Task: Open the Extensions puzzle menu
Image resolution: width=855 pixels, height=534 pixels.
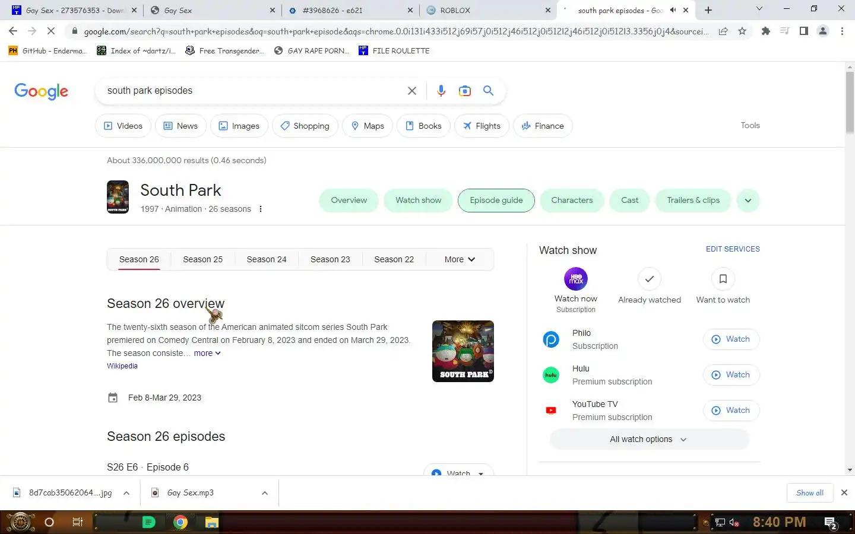Action: (766, 31)
